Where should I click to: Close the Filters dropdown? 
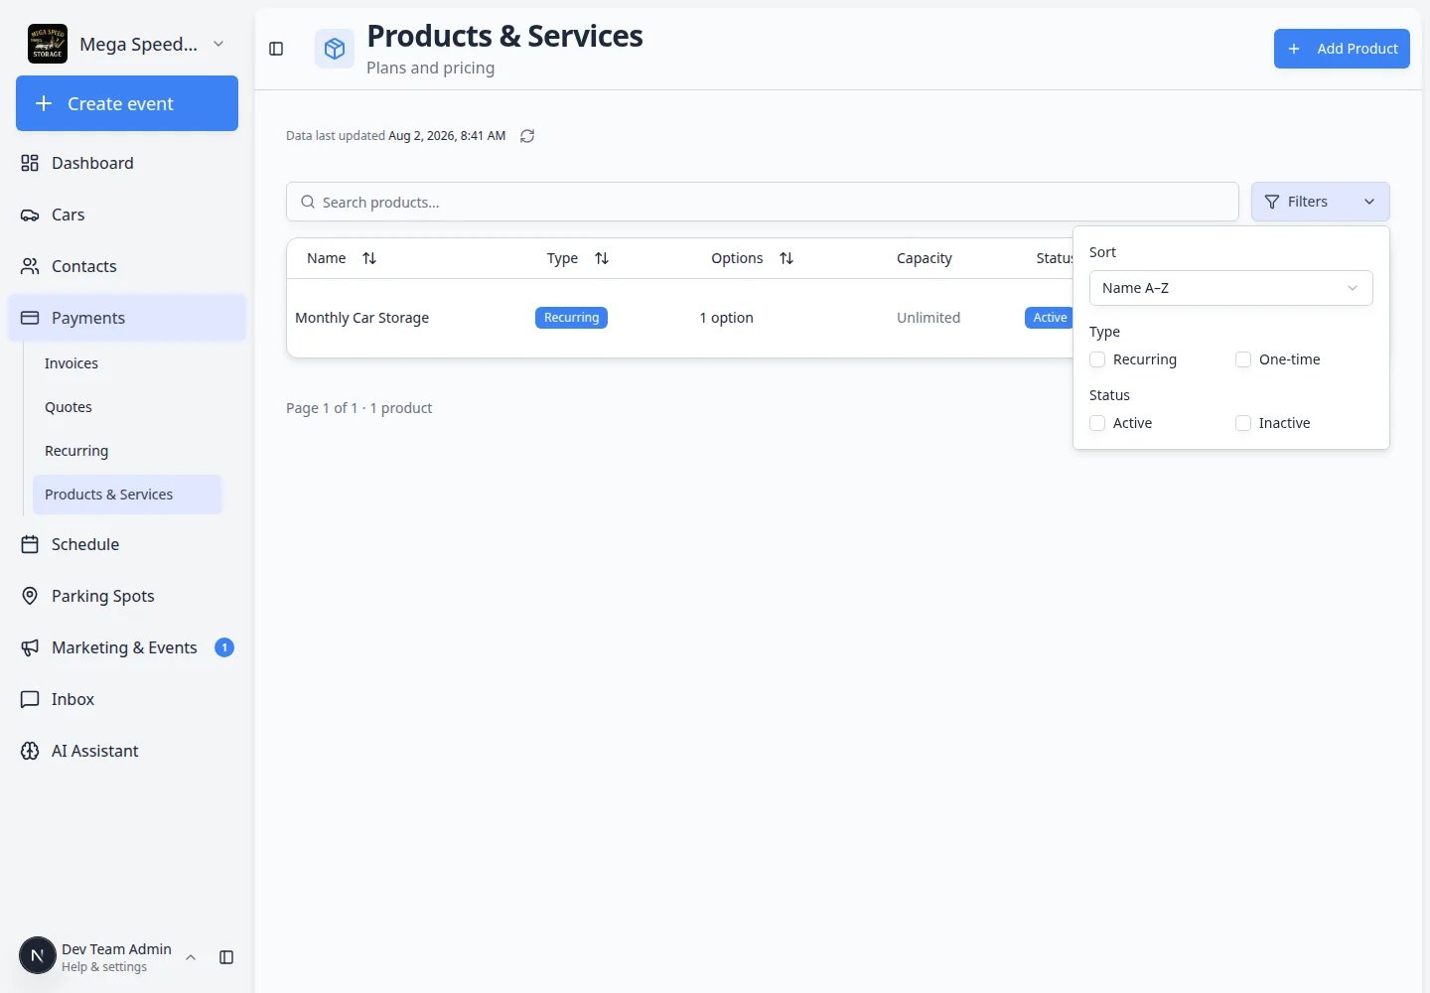point(1321,202)
